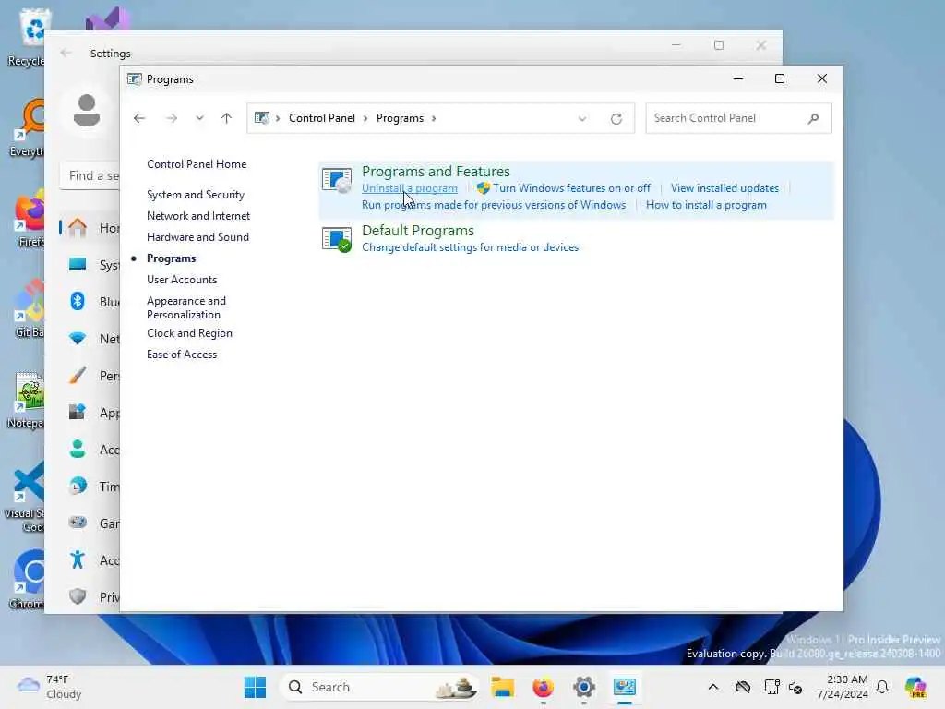The height and width of the screenshot is (709, 945).
Task: Switch to Settings app on taskbar
Action: [x=584, y=687]
